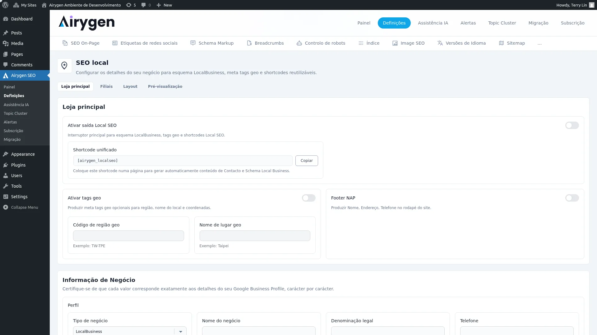
Task: Click the Airygen SEO logo icon in sidebar
Action: (x=6, y=75)
